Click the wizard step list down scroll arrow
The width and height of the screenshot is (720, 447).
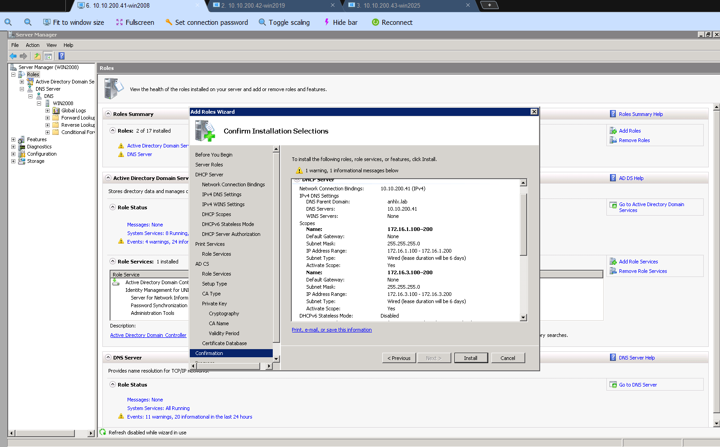276,359
